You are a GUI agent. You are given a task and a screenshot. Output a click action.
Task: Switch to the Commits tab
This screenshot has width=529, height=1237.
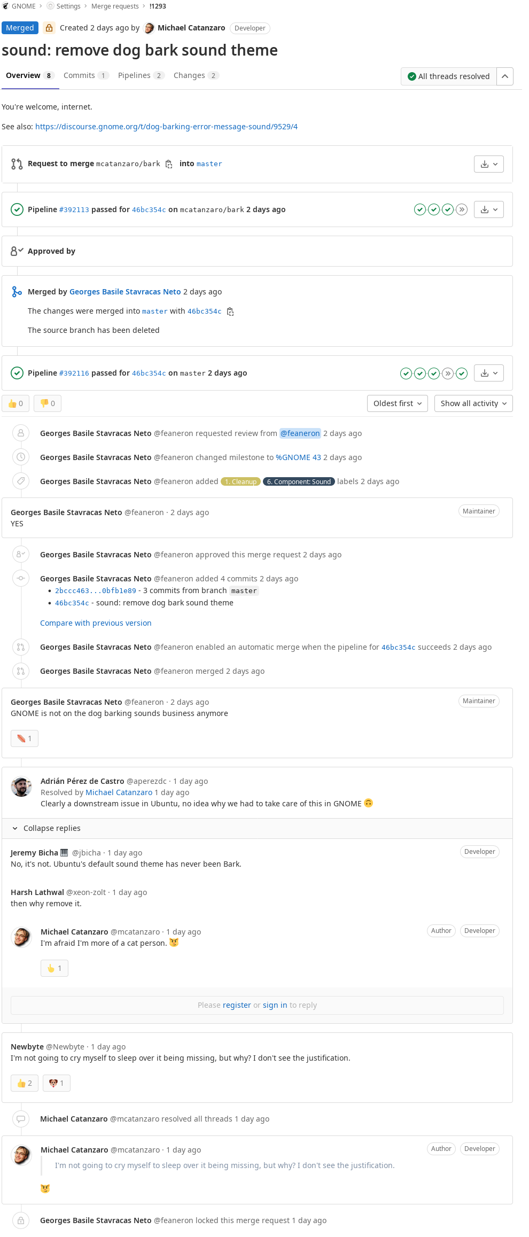(x=86, y=75)
